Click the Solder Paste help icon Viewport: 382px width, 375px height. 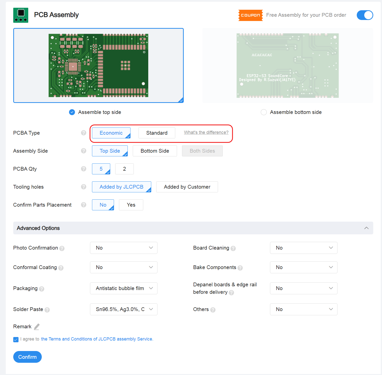[47, 310]
